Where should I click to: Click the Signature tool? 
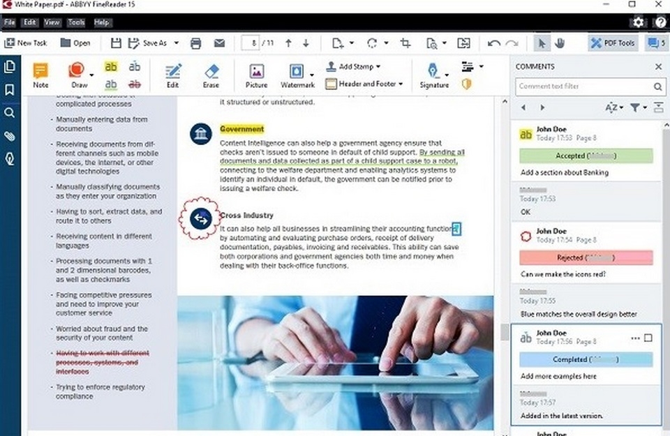[x=433, y=75]
